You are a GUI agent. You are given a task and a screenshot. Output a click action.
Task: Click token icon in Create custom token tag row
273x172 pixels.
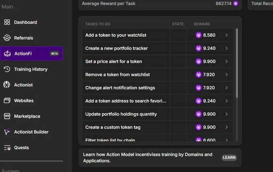click(198, 127)
